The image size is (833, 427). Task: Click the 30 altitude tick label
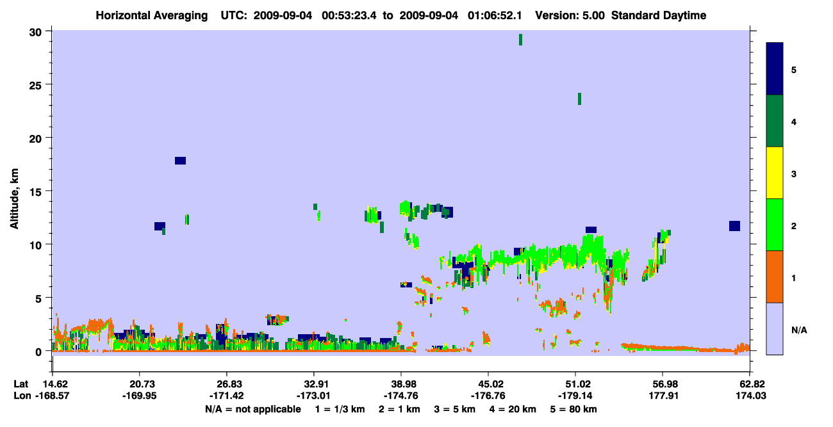(x=37, y=31)
